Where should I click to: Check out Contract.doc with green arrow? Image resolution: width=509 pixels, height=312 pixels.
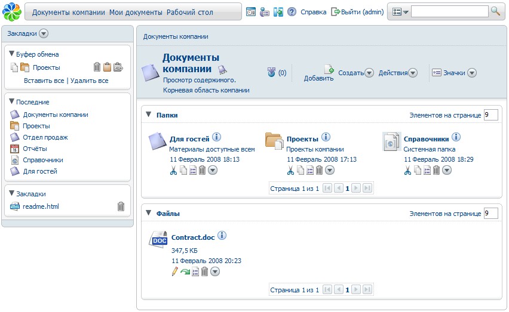tap(185, 272)
